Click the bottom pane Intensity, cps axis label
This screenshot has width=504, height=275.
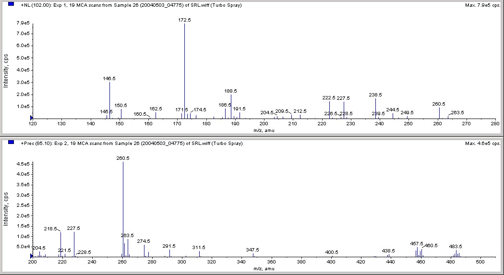[5, 209]
